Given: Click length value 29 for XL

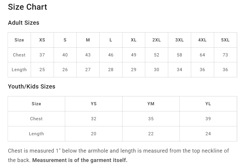Looking at the screenshot, I should pyautogui.click(x=134, y=70).
